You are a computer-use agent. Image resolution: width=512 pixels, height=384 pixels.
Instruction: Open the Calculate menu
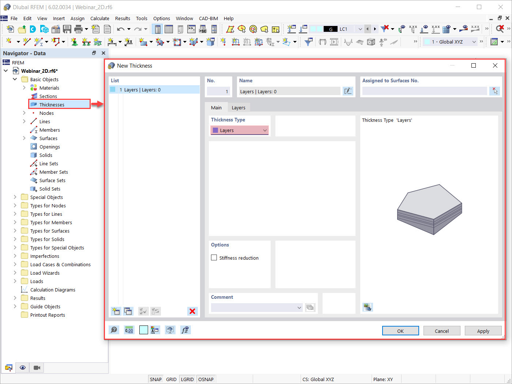[x=100, y=18]
